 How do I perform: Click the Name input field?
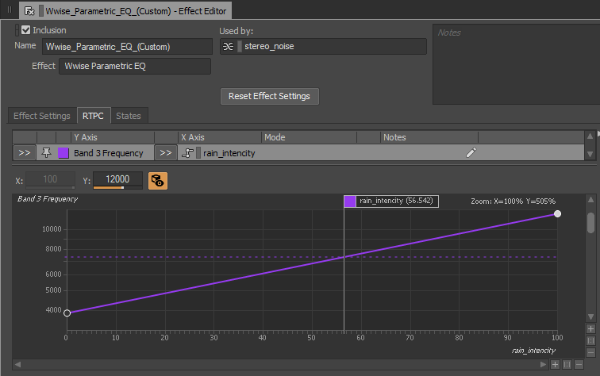[127, 47]
